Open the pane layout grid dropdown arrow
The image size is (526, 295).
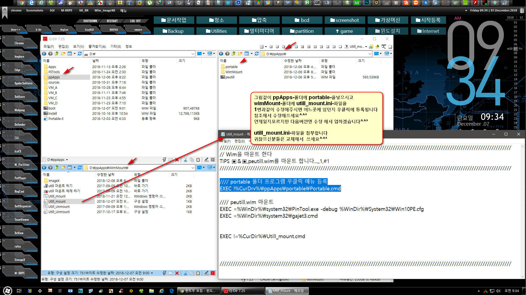point(266,47)
